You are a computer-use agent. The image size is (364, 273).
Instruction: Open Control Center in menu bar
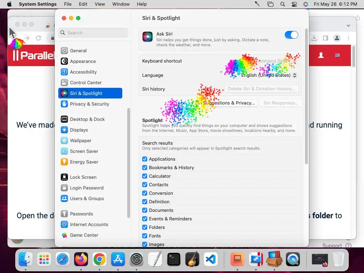click(x=294, y=4)
